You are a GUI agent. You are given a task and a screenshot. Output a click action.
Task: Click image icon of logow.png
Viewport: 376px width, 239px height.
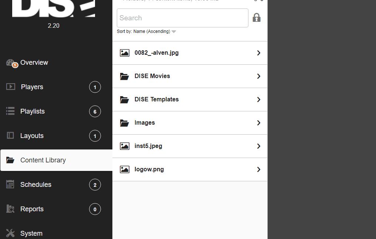125,169
